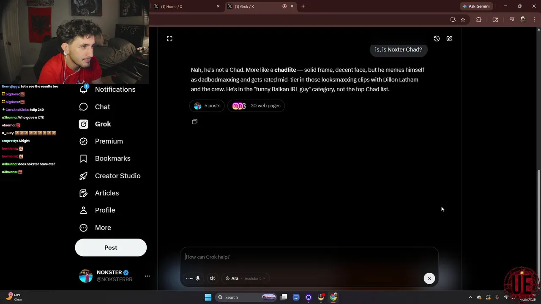Open the tab search side panel icon

(495, 19)
